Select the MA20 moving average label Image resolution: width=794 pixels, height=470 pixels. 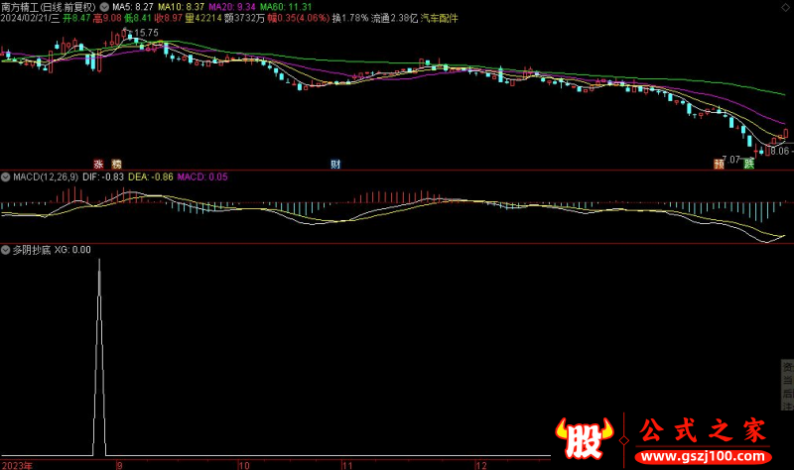point(223,6)
